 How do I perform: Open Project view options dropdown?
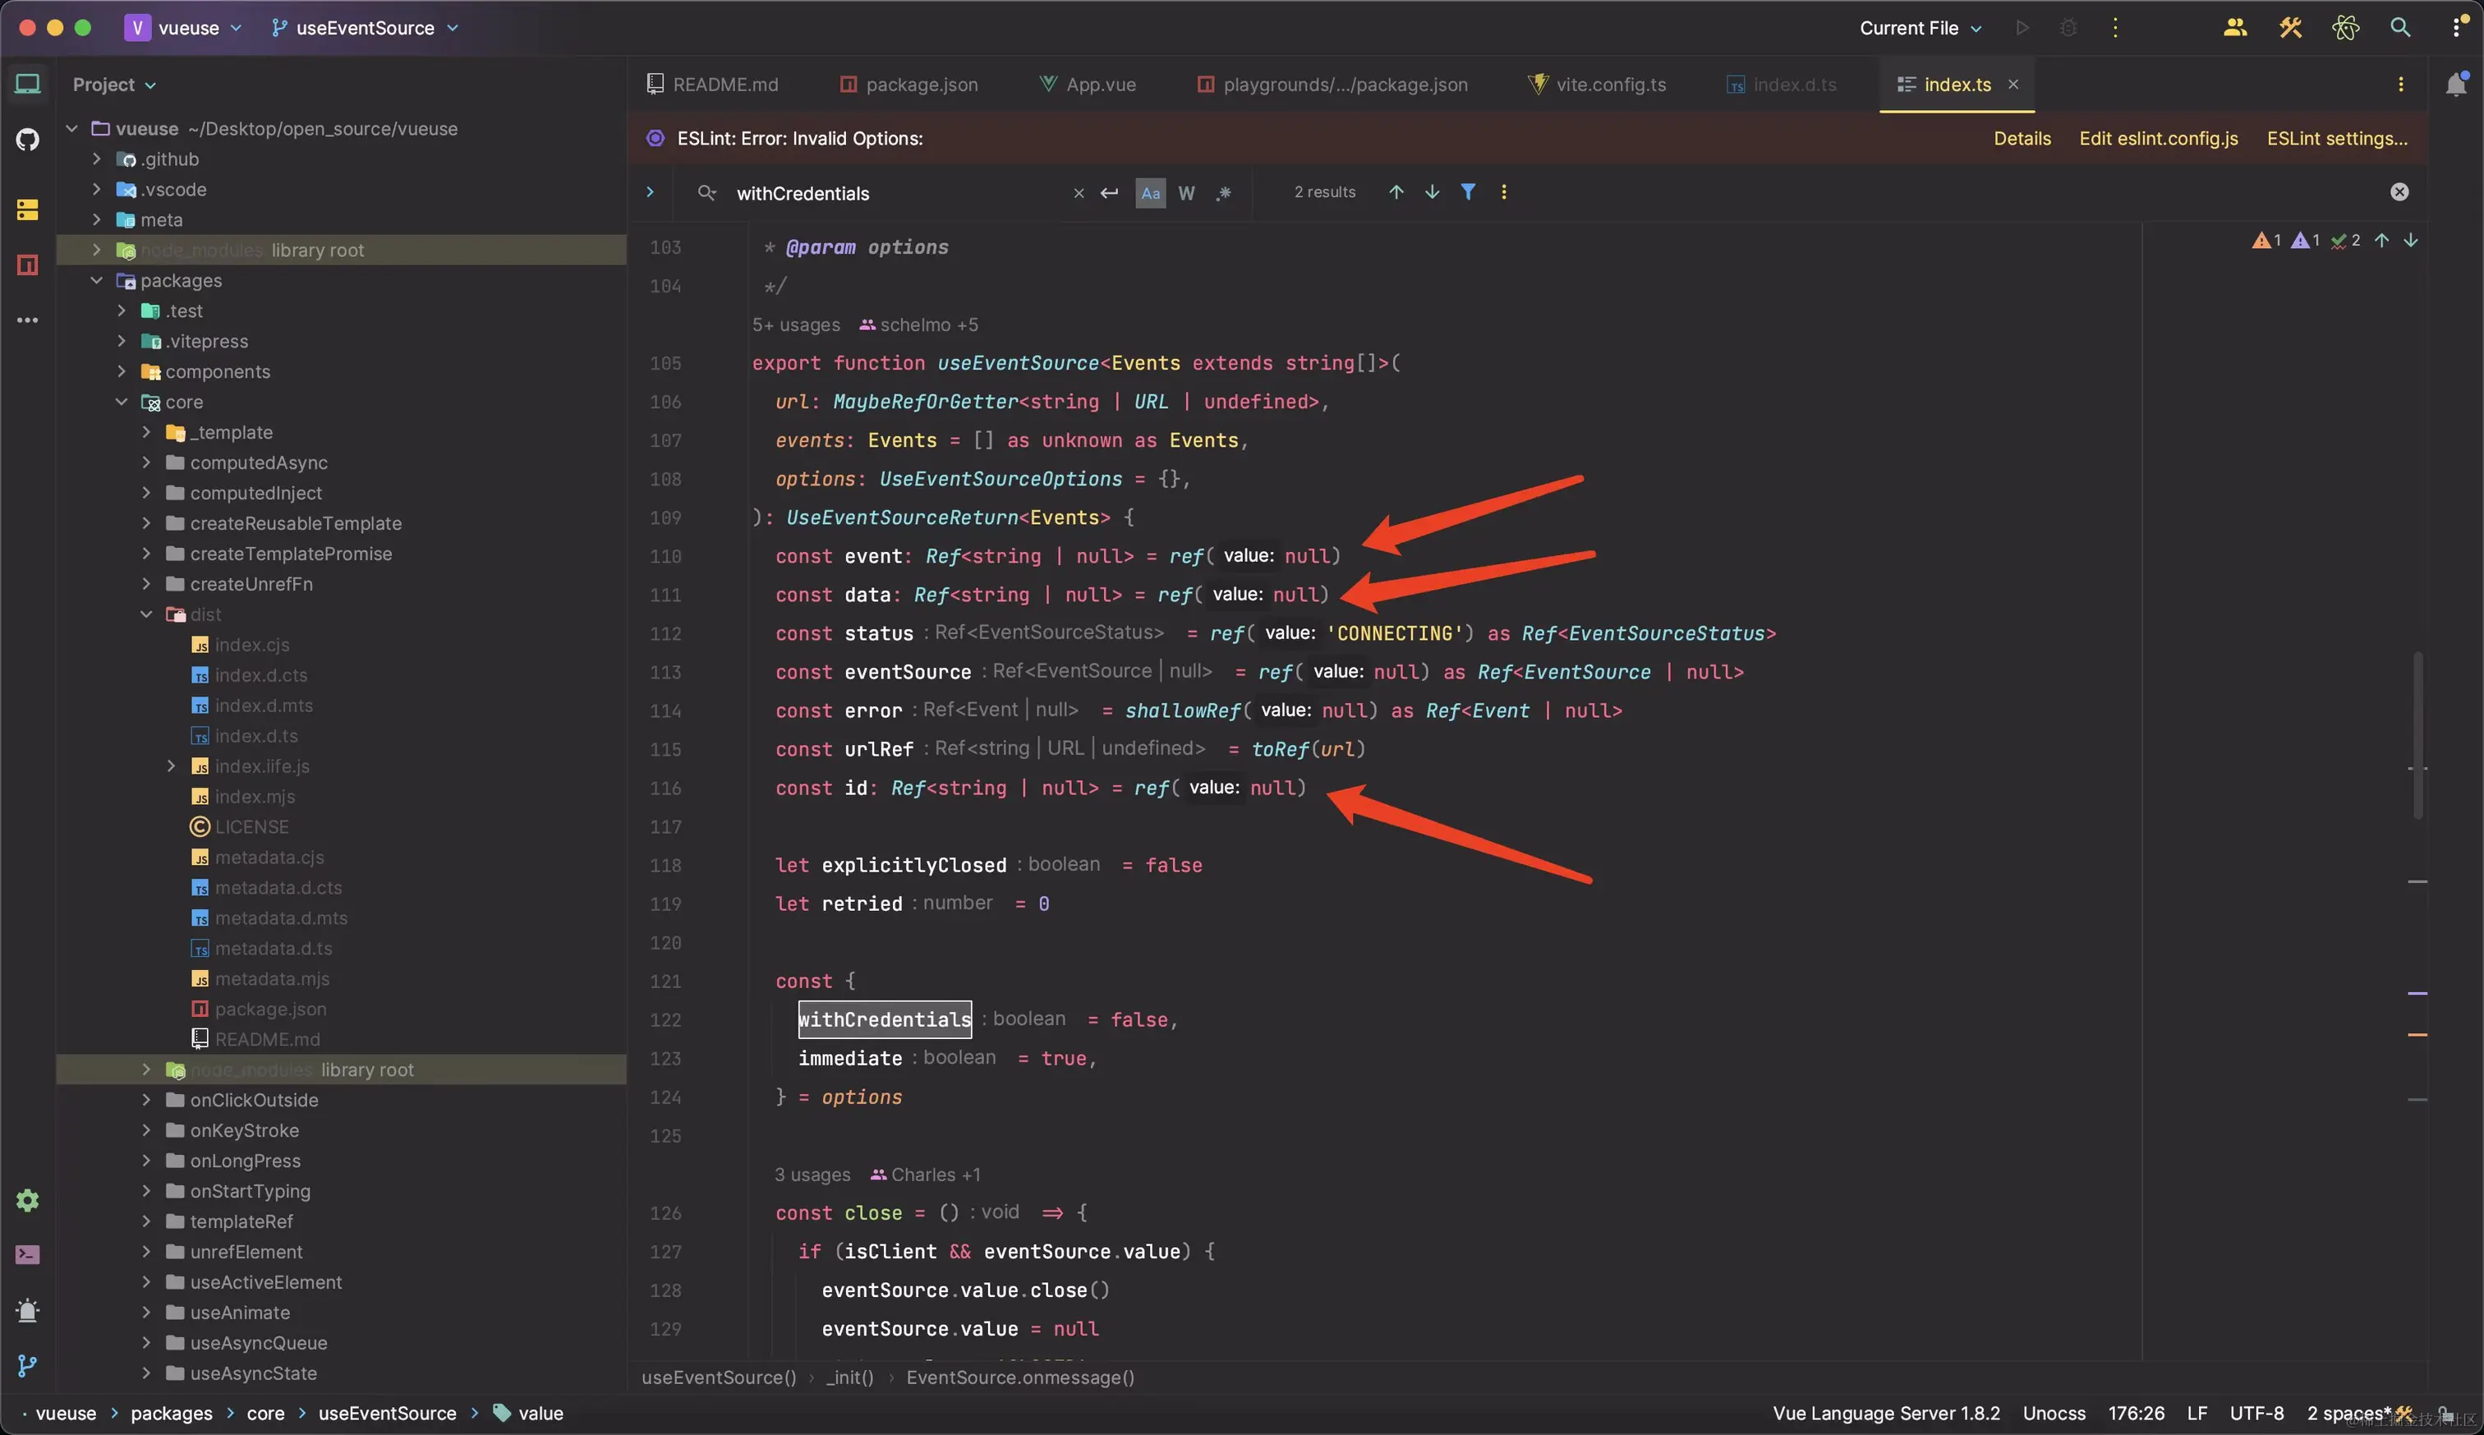(x=114, y=85)
